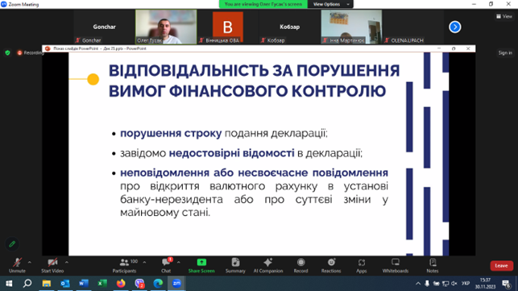Open the View Options dropdown
This screenshot has width=518, height=291.
pyautogui.click(x=330, y=4)
